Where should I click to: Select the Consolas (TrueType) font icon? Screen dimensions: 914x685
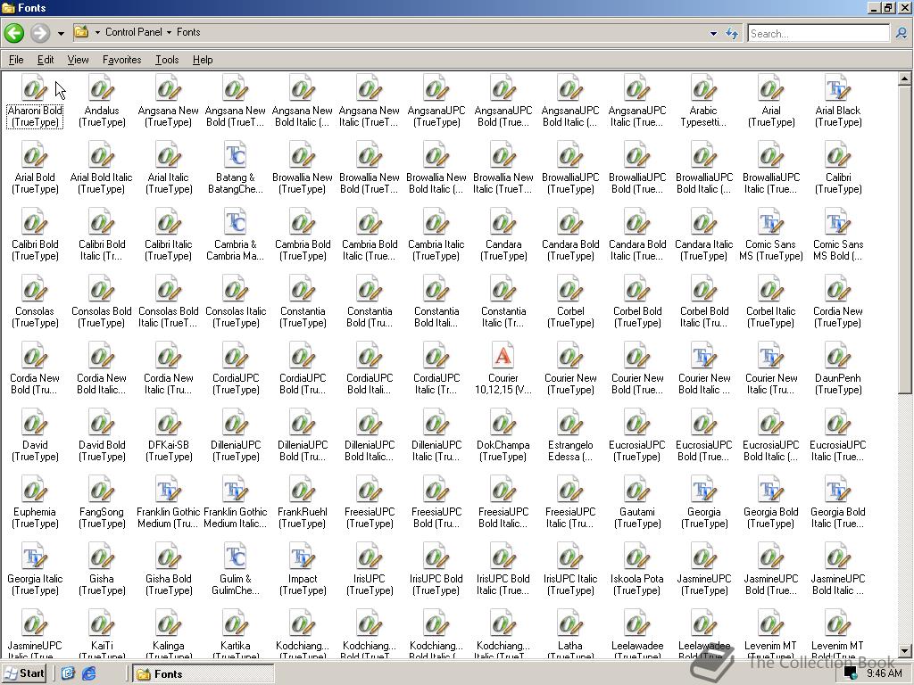click(35, 290)
